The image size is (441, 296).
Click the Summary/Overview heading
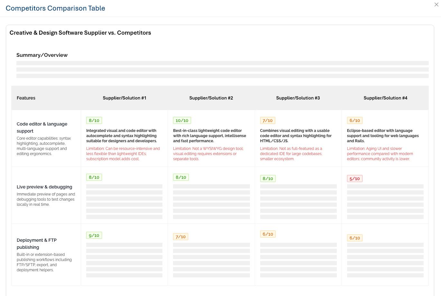42,55
